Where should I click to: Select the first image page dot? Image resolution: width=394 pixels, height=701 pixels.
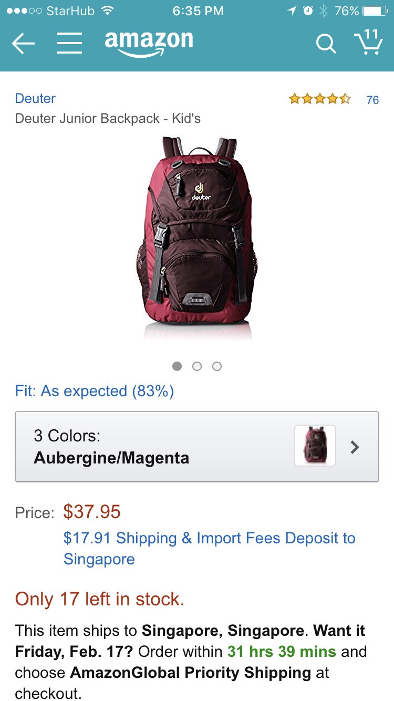177,366
